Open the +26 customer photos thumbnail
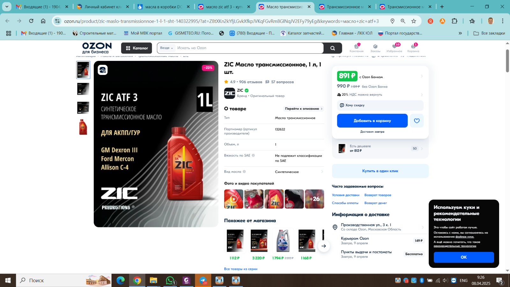This screenshot has height=287, width=510. (x=314, y=199)
